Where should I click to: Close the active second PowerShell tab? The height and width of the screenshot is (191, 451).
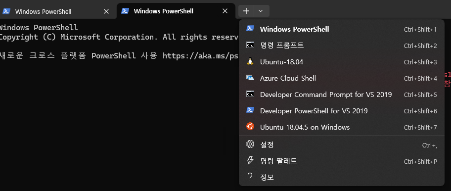coord(225,11)
